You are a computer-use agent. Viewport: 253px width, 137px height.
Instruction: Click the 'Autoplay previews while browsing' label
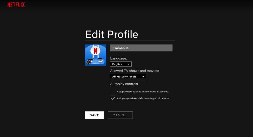click(143, 98)
